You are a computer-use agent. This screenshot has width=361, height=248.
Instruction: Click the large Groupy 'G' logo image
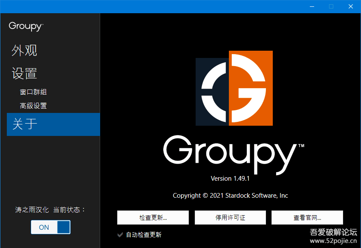coord(234,88)
